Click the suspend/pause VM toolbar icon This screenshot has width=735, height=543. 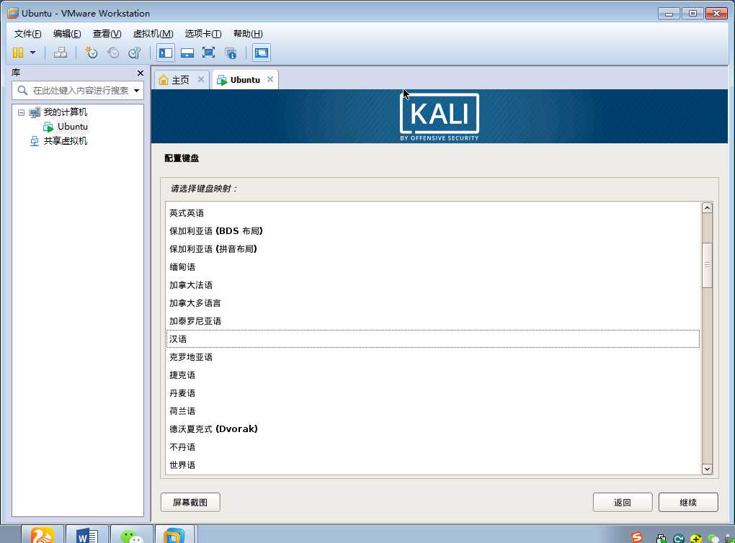pyautogui.click(x=18, y=53)
